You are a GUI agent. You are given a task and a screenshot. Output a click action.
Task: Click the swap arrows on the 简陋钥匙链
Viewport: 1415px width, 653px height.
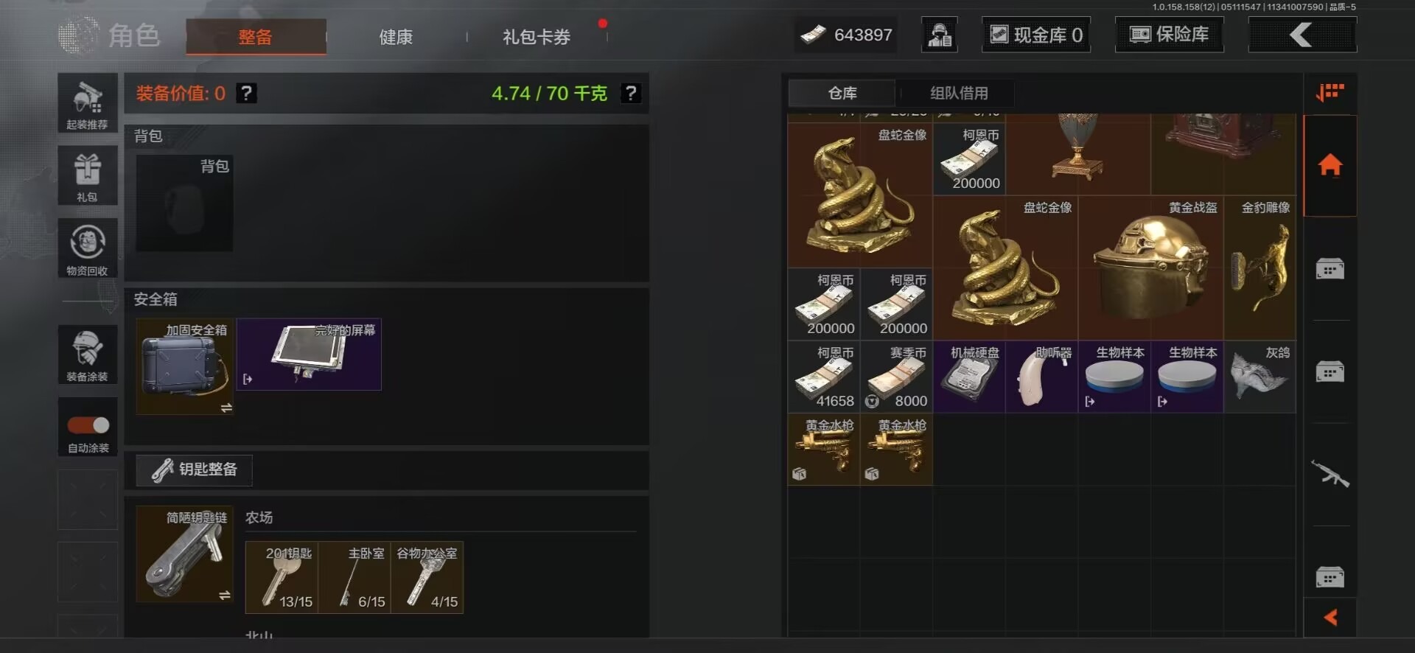pos(225,595)
